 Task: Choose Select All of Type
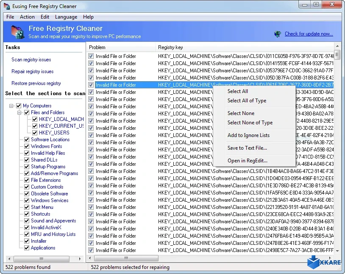pos(247,101)
